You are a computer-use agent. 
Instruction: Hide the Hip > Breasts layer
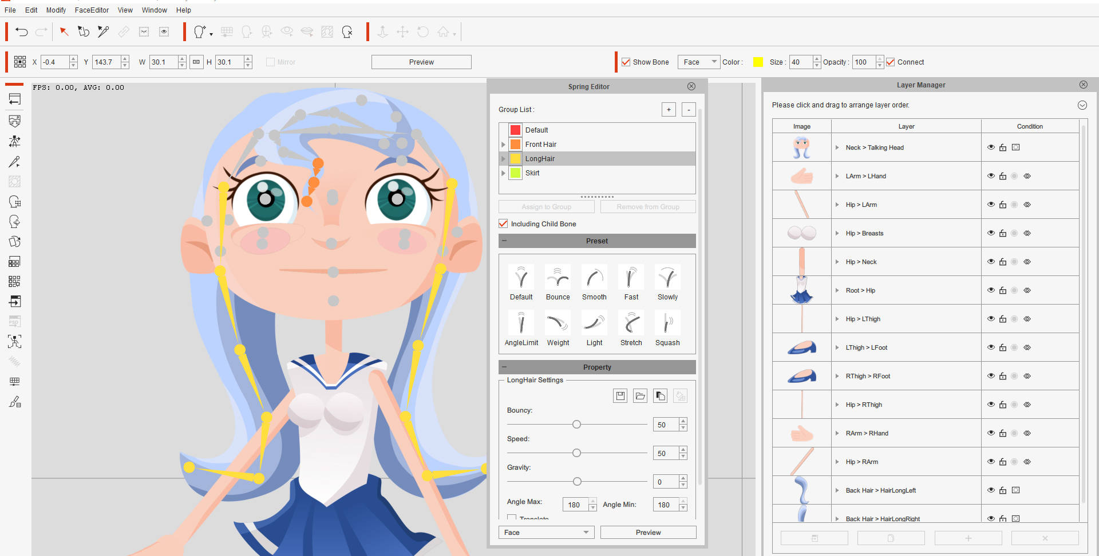[991, 233]
